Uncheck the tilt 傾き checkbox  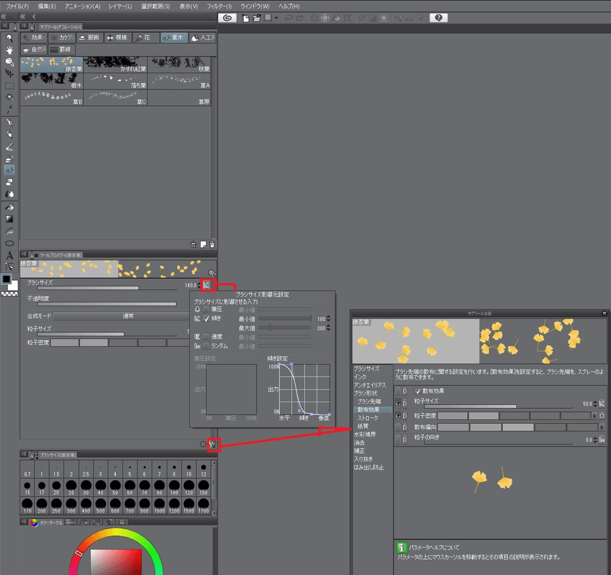pos(206,318)
